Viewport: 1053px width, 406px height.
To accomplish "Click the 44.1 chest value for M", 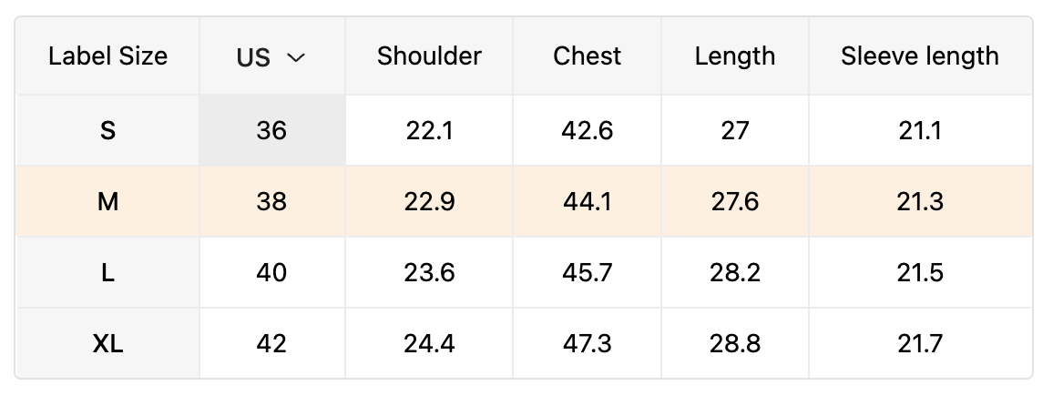I will [x=587, y=202].
